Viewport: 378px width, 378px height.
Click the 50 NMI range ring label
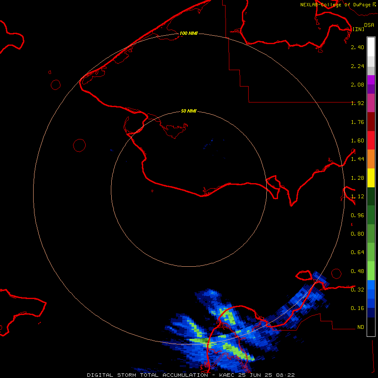pyautogui.click(x=189, y=111)
